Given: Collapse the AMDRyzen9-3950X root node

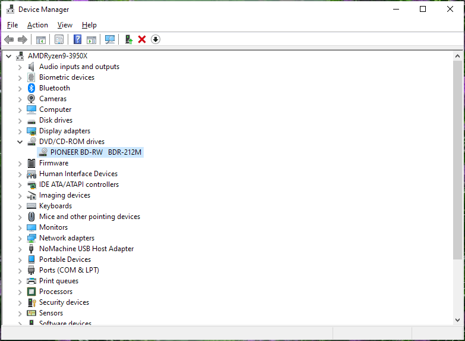Looking at the screenshot, I should click(x=8, y=56).
